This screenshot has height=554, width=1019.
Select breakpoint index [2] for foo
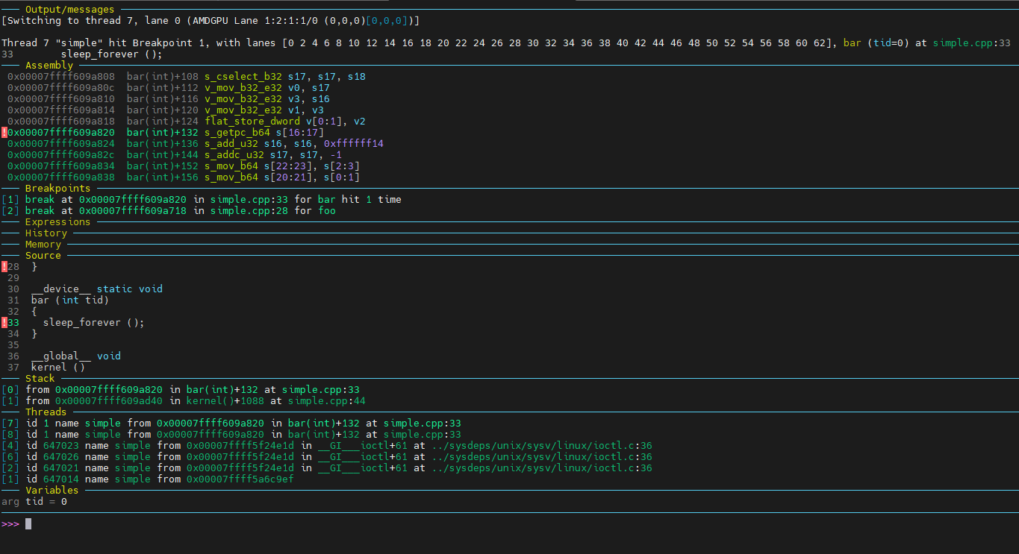(10, 211)
